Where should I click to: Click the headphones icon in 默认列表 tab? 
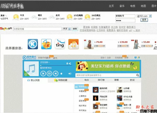coord(29,80)
